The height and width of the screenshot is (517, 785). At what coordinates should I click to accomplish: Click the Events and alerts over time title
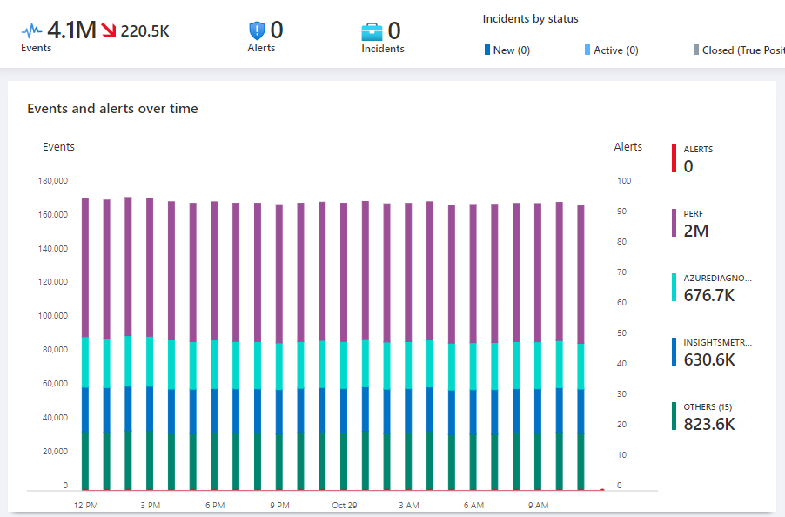click(112, 109)
